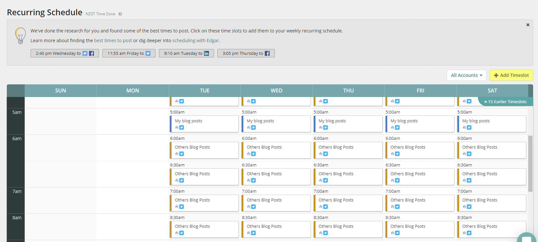Expand the 15 Earlier Timeslots

click(505, 102)
